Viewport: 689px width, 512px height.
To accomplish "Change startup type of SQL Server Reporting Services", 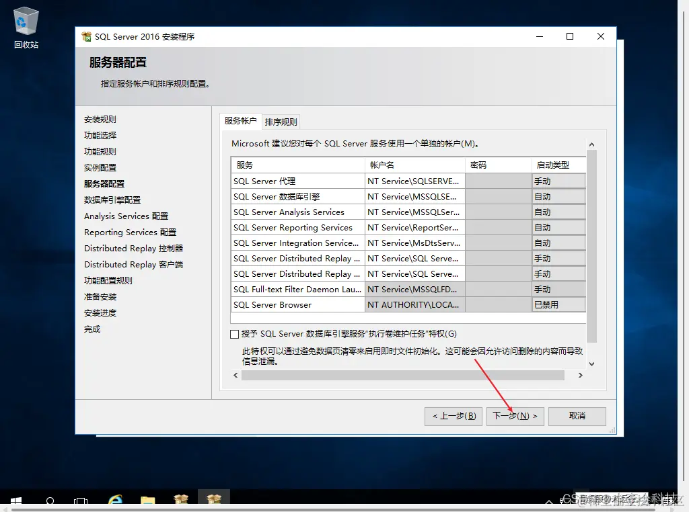I will [558, 227].
